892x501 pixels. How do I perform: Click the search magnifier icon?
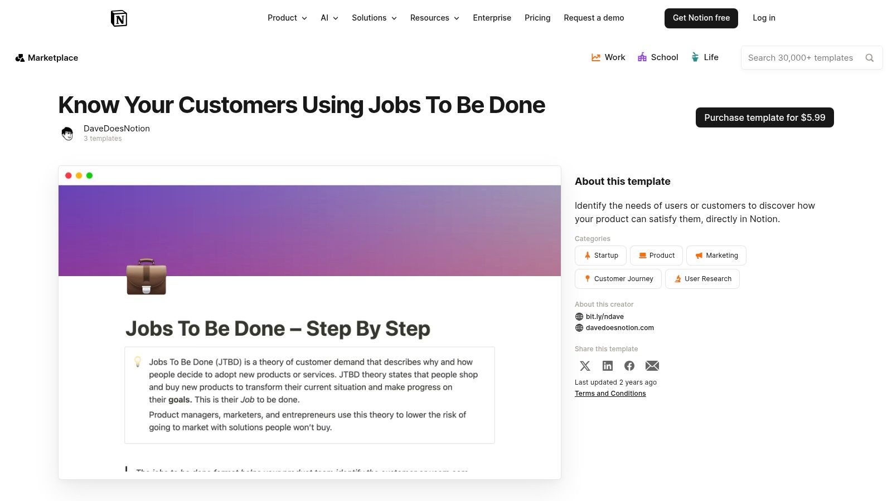(869, 58)
